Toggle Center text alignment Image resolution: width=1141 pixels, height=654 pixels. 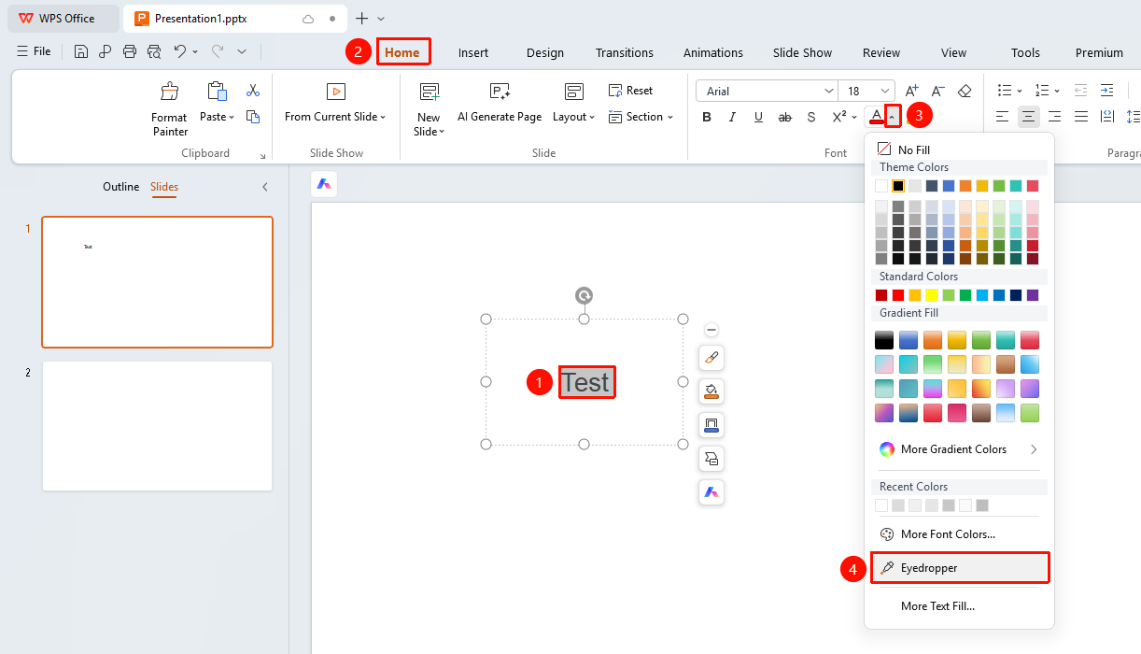pyautogui.click(x=1028, y=117)
